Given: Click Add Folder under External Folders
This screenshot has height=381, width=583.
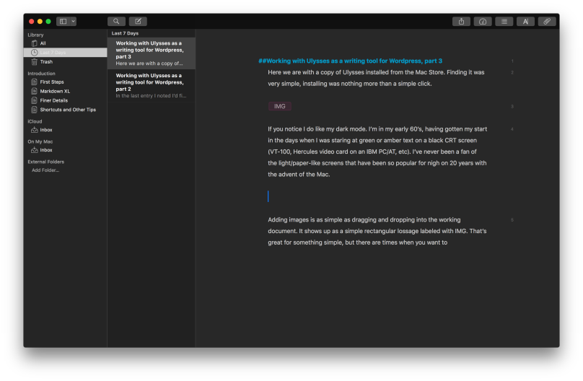Looking at the screenshot, I should pyautogui.click(x=45, y=170).
